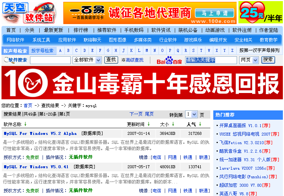Click 网通 mirror for V5.2 Alpha

tap(173, 157)
